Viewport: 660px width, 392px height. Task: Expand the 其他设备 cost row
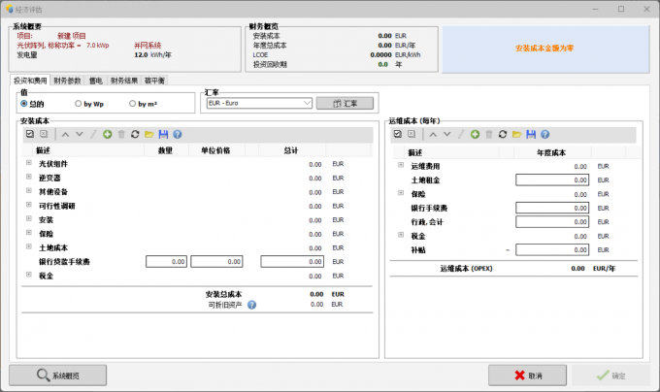click(28, 190)
